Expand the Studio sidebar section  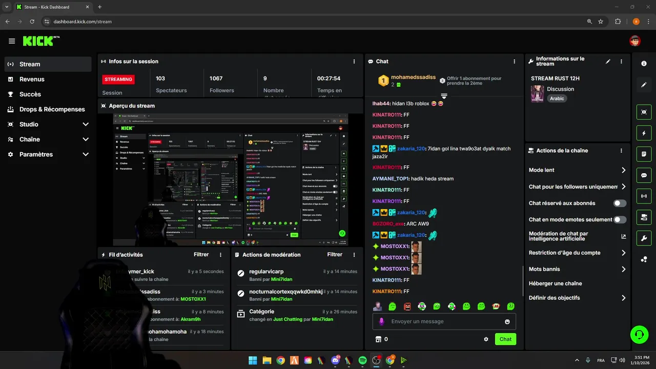(48, 124)
